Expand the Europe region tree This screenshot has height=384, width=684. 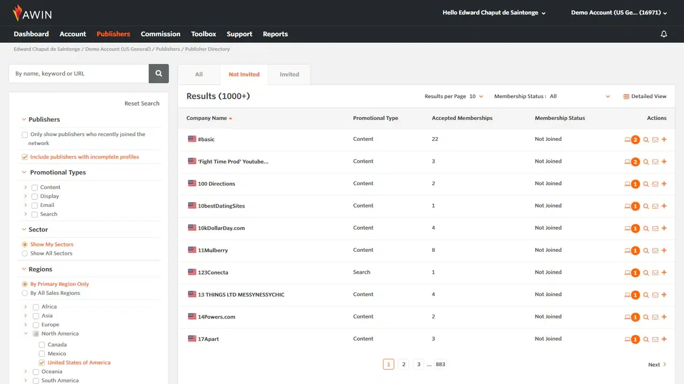(x=26, y=325)
